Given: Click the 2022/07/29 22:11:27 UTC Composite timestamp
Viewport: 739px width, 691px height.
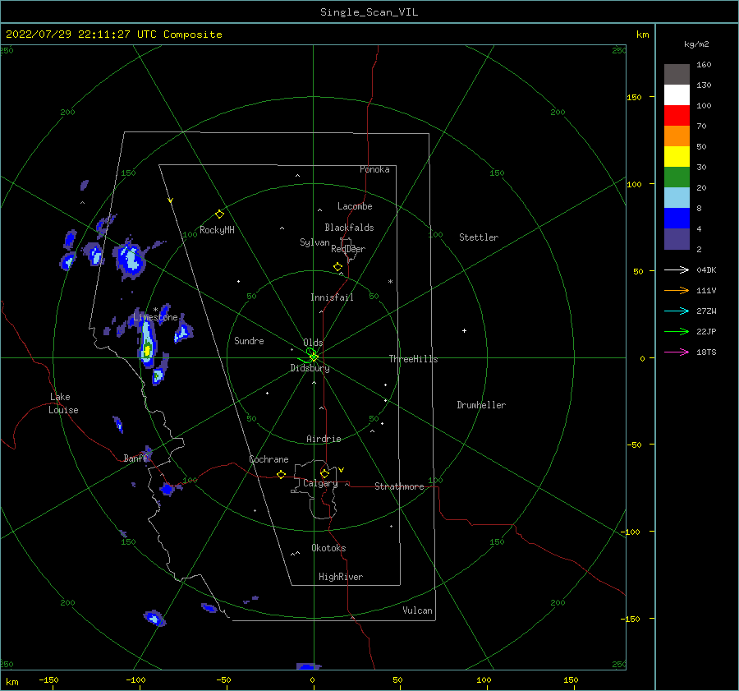Looking at the screenshot, I should click(113, 35).
